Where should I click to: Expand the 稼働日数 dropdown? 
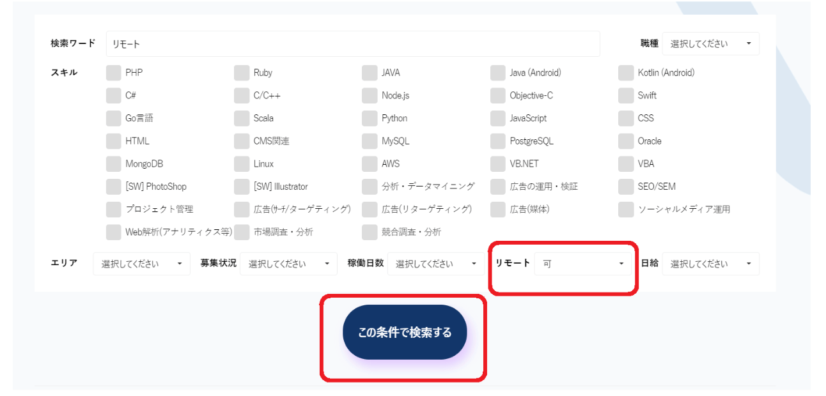coord(436,264)
